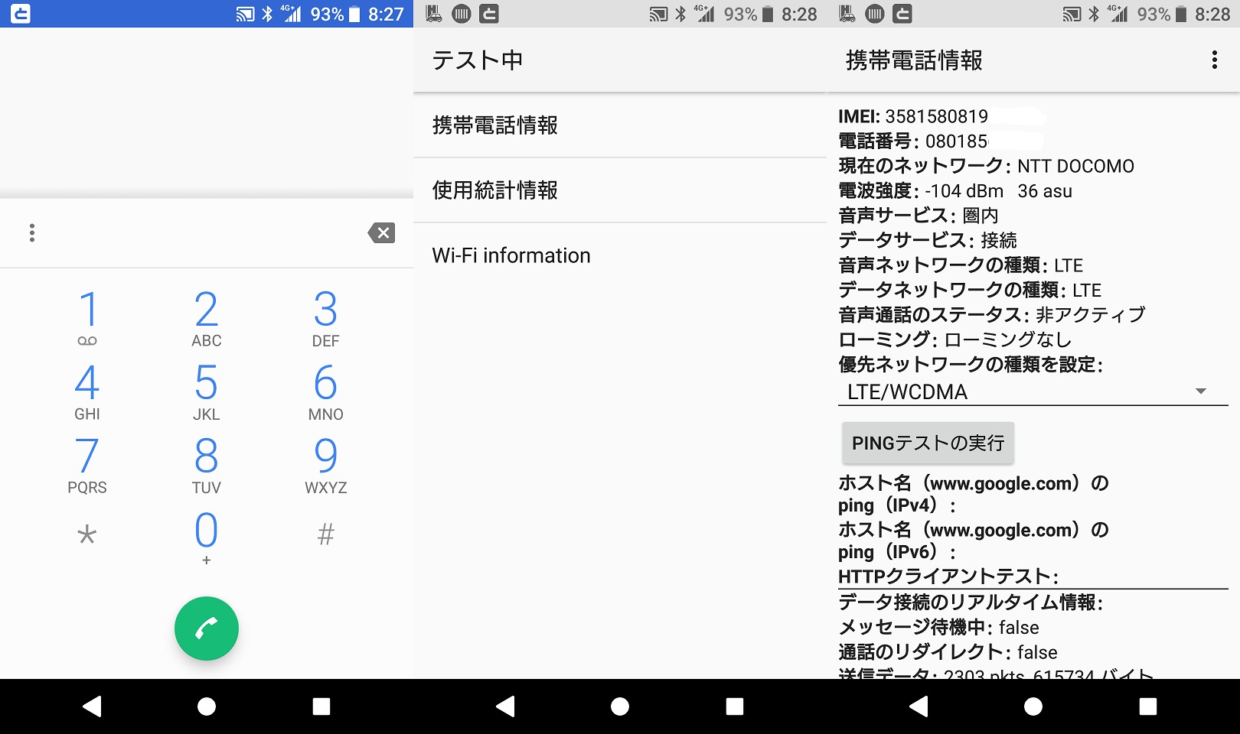Screen dimensions: 1240x734
Task: Tap the recents button under the 携帯電話情報 screen
Action: [x=1148, y=706]
